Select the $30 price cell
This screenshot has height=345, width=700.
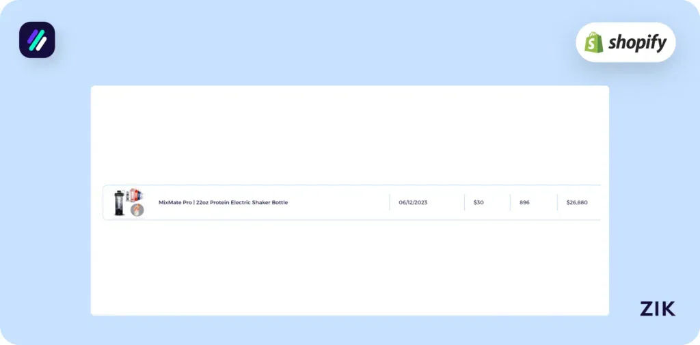(x=479, y=203)
